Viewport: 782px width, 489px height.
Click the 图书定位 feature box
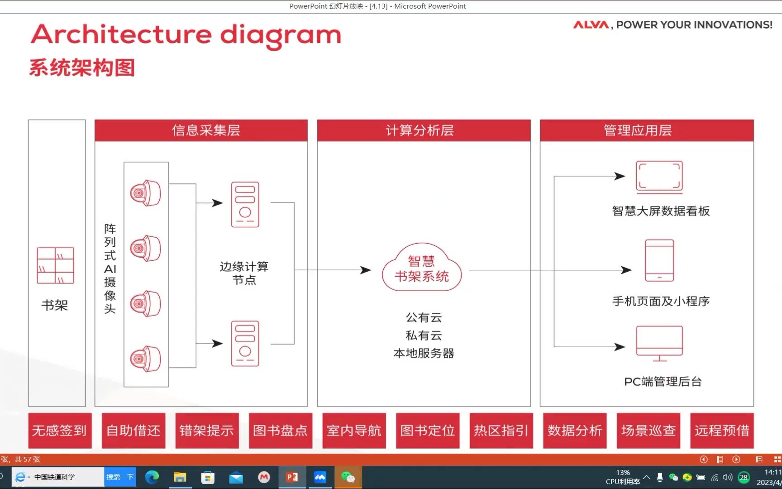428,431
